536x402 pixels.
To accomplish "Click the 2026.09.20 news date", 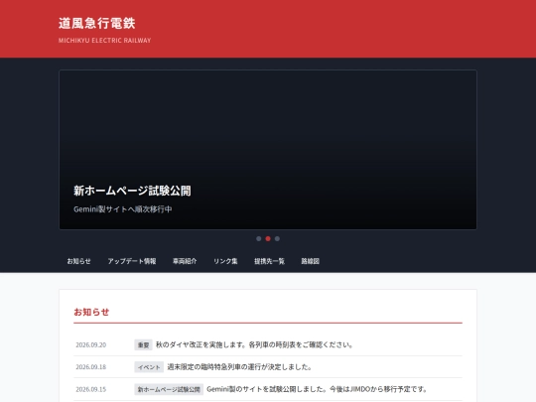I will 91,344.
